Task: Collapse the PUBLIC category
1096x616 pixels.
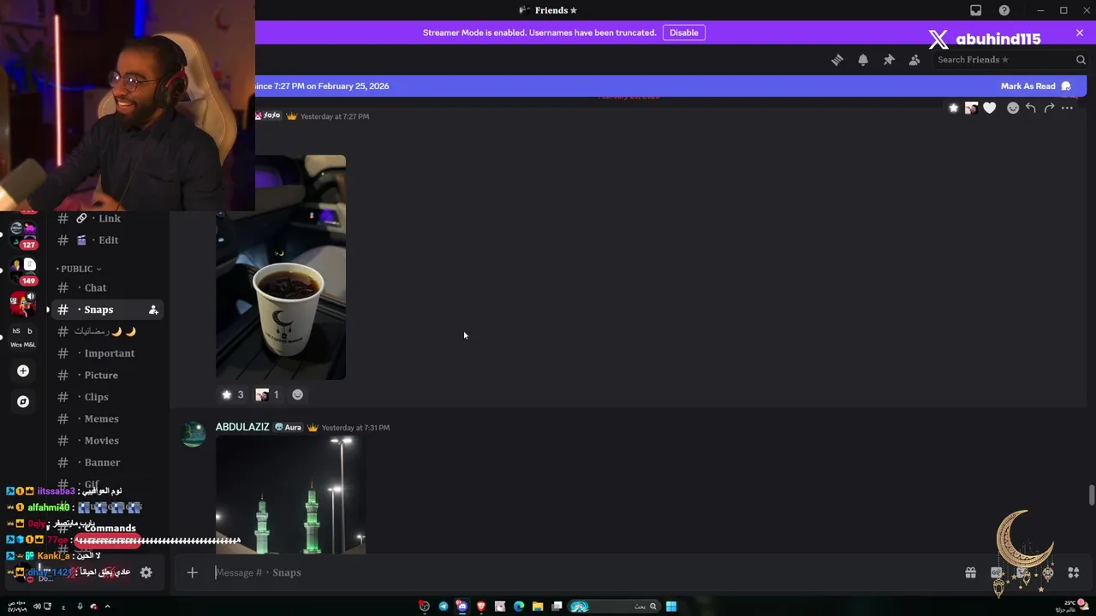Action: [79, 269]
